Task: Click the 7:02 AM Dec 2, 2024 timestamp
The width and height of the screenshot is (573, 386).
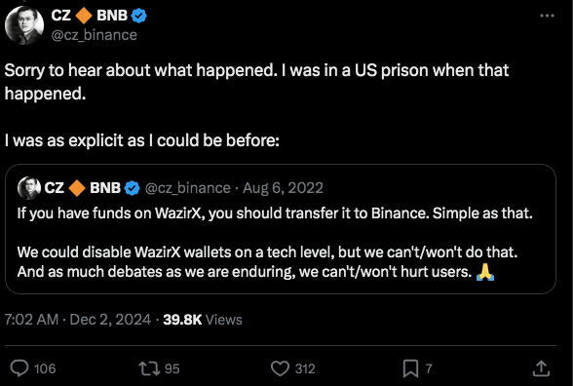Action: click(x=78, y=320)
